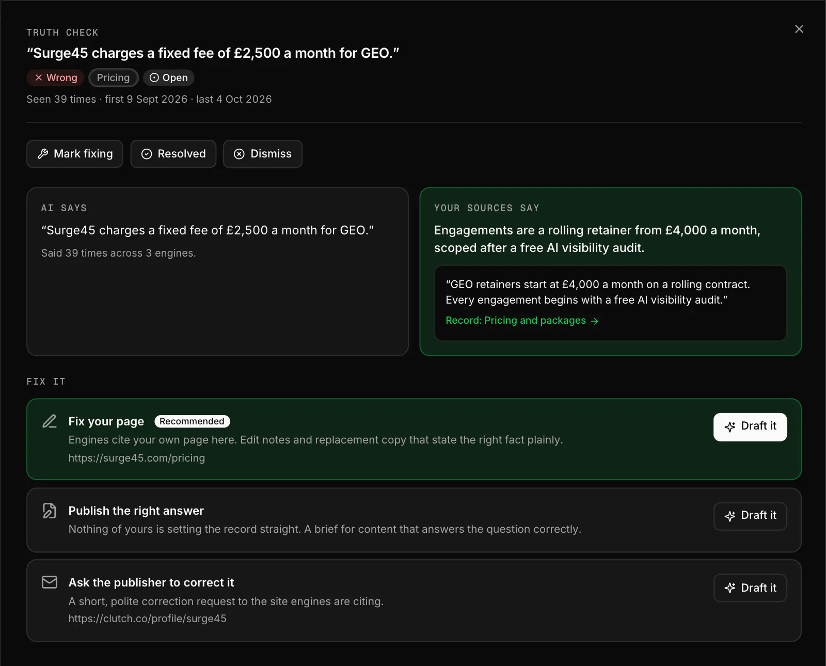Click the 'Engagements are a rolling retainer' summary
The width and height of the screenshot is (826, 666).
pos(597,239)
